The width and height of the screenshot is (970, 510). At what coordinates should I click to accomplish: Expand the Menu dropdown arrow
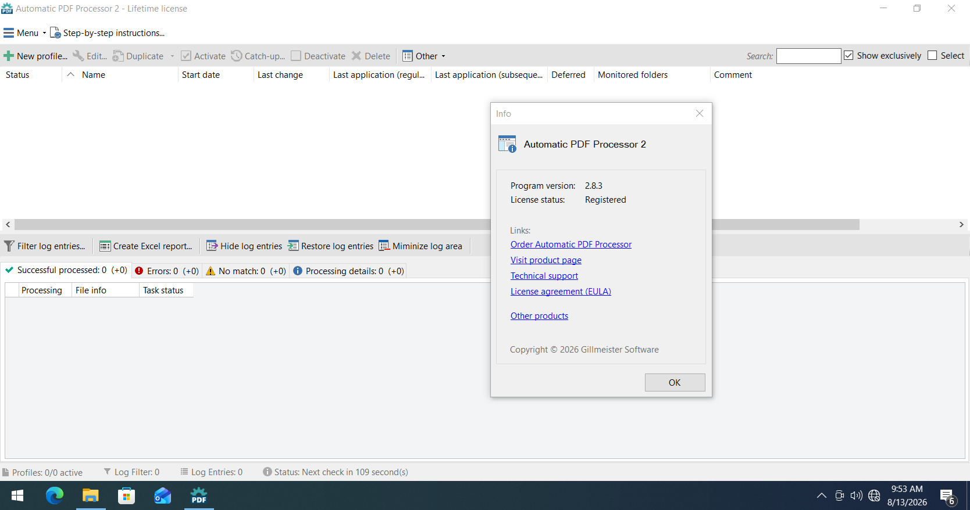pos(44,33)
